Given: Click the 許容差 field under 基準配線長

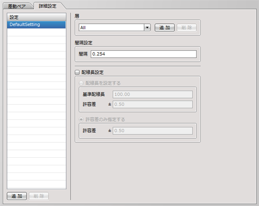Looking at the screenshot, I should point(152,104).
